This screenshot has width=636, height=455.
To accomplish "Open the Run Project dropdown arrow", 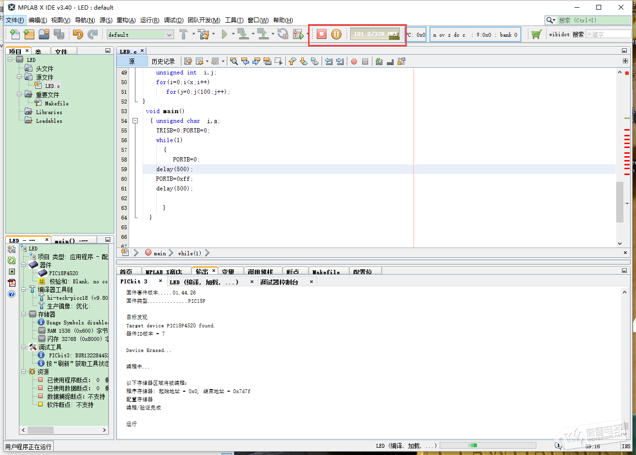I will tap(234, 34).
